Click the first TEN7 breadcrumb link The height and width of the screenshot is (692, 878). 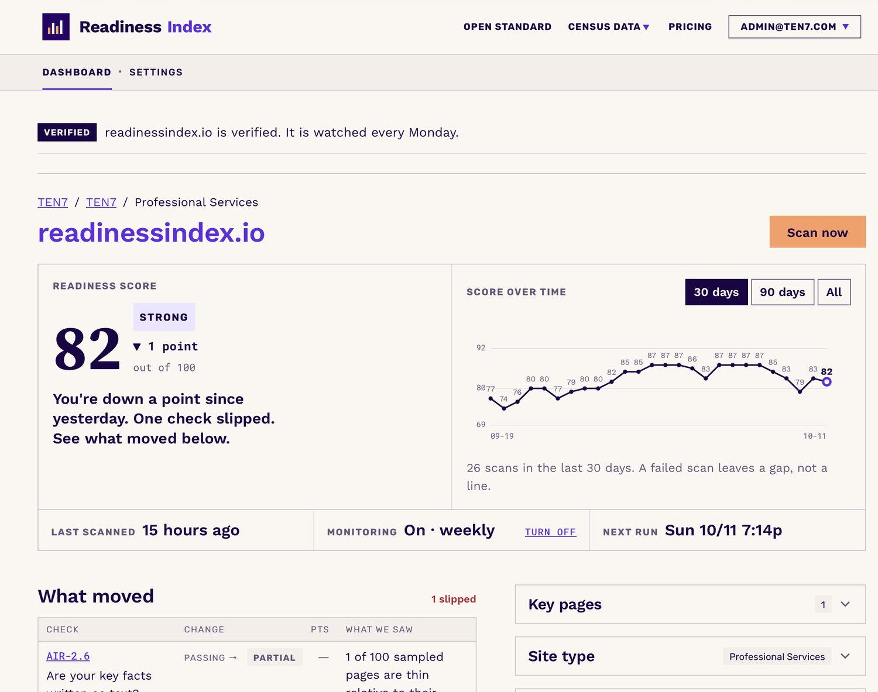[x=53, y=202]
